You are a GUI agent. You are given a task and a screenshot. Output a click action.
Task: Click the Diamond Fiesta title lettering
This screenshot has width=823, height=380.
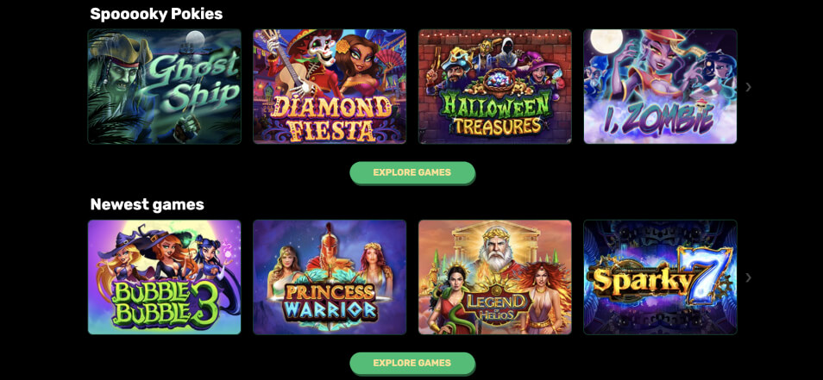pyautogui.click(x=332, y=119)
